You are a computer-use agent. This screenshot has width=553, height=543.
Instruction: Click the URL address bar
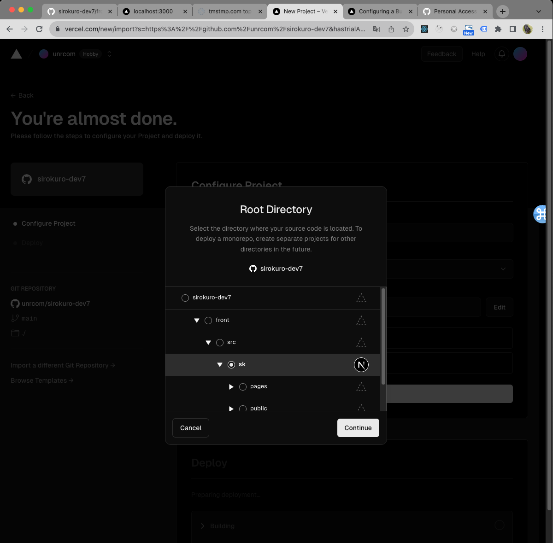[x=215, y=29]
